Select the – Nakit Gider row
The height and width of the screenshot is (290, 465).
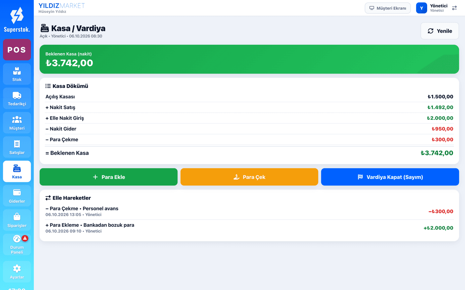point(249,129)
